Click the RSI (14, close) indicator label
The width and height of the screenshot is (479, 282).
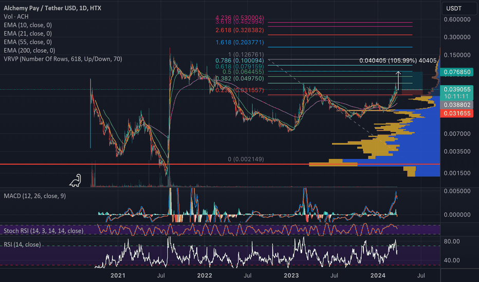[22, 245]
